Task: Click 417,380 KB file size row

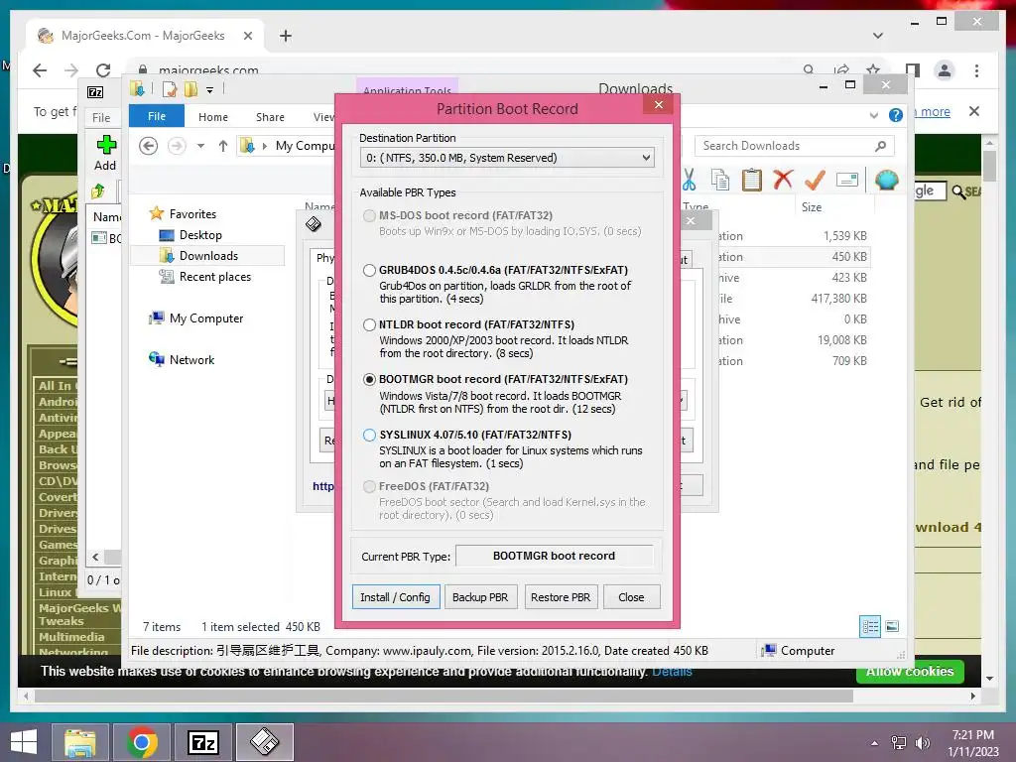Action: pos(838,298)
